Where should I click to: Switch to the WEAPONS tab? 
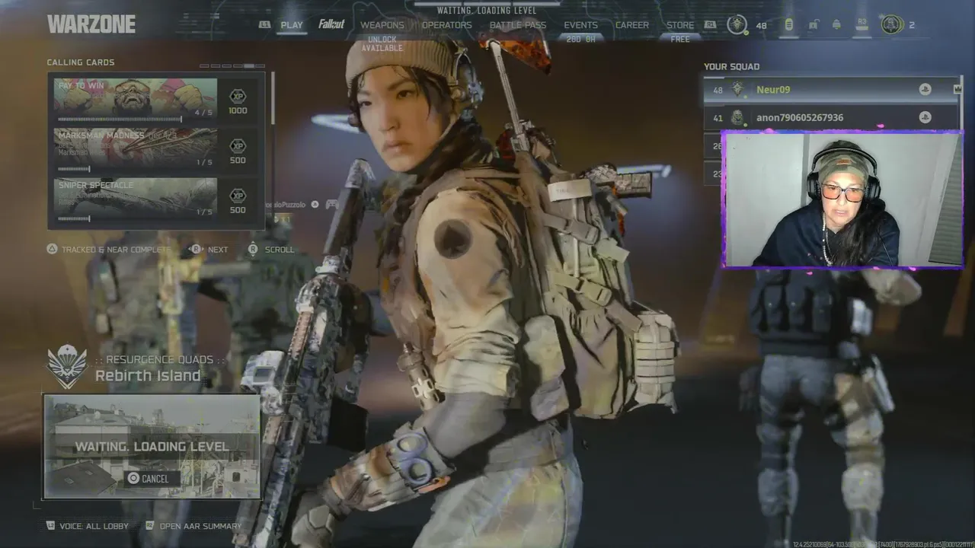(382, 25)
